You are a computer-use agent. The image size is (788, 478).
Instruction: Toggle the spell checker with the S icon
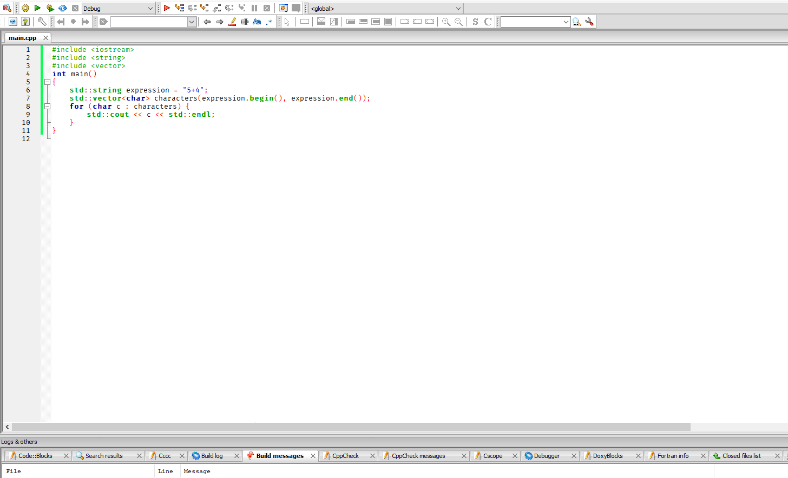(475, 22)
